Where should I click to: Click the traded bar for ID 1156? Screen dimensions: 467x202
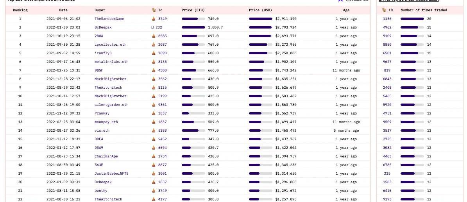click(x=412, y=19)
